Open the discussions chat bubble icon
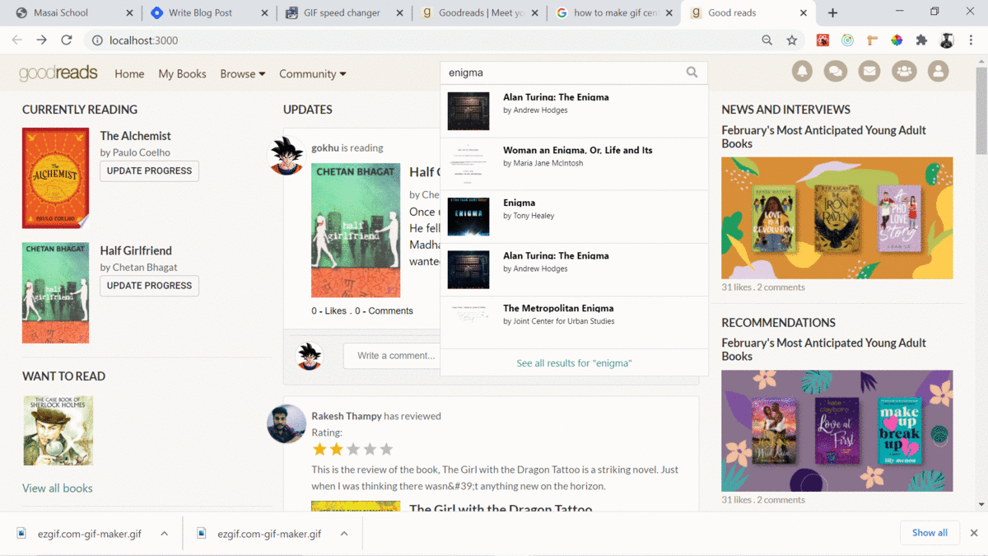 click(836, 72)
